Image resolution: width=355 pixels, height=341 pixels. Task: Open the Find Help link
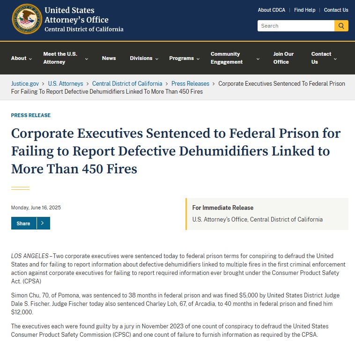pos(304,10)
